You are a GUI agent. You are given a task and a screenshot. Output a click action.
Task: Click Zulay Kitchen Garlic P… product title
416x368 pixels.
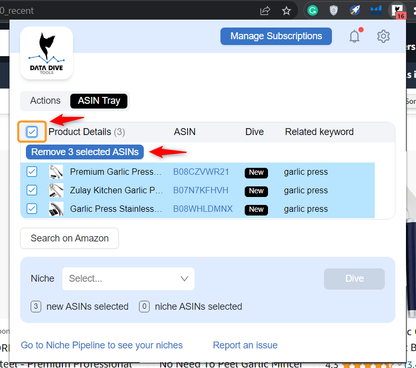116,191
